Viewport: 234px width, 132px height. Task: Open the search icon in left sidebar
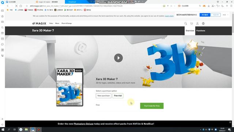point(3,27)
